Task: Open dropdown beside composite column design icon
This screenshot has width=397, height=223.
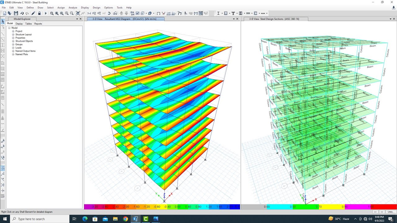Action: tap(244, 13)
